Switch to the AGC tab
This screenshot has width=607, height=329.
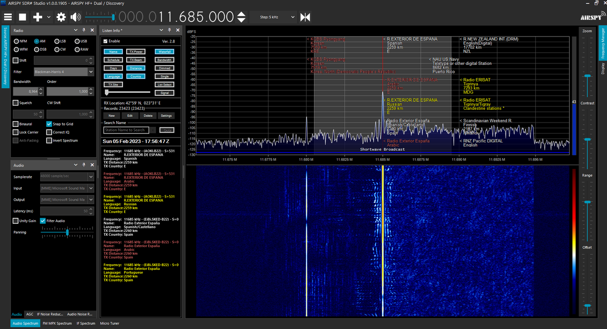coord(29,314)
